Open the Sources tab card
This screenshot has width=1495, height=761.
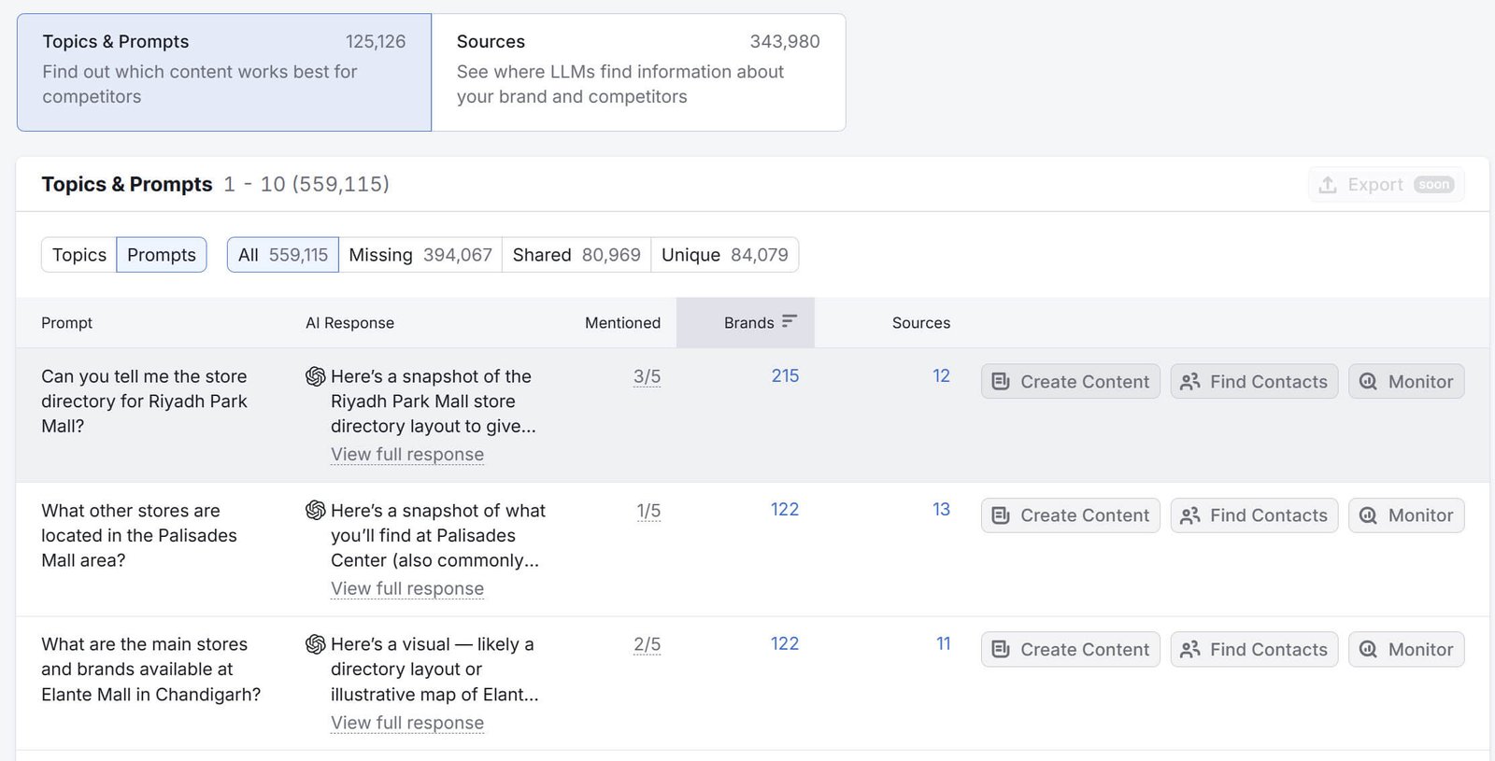(x=638, y=72)
